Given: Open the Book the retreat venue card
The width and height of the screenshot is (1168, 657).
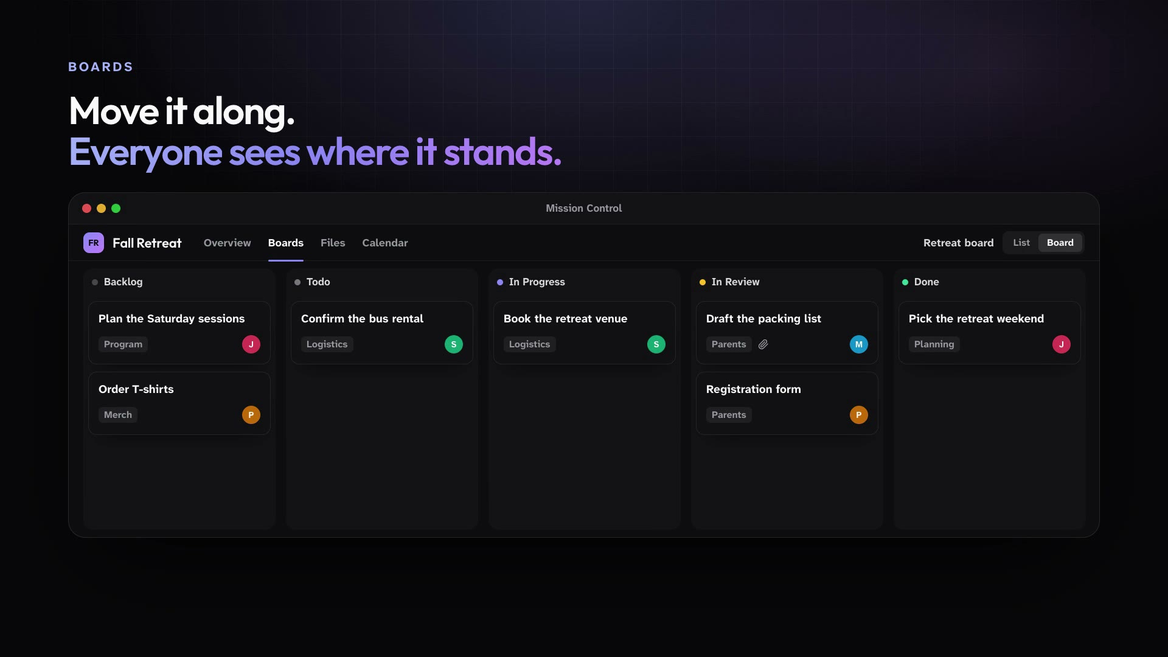Looking at the screenshot, I should (x=585, y=333).
